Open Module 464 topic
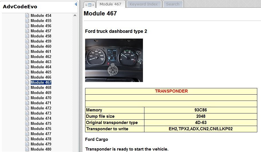 [41, 67]
